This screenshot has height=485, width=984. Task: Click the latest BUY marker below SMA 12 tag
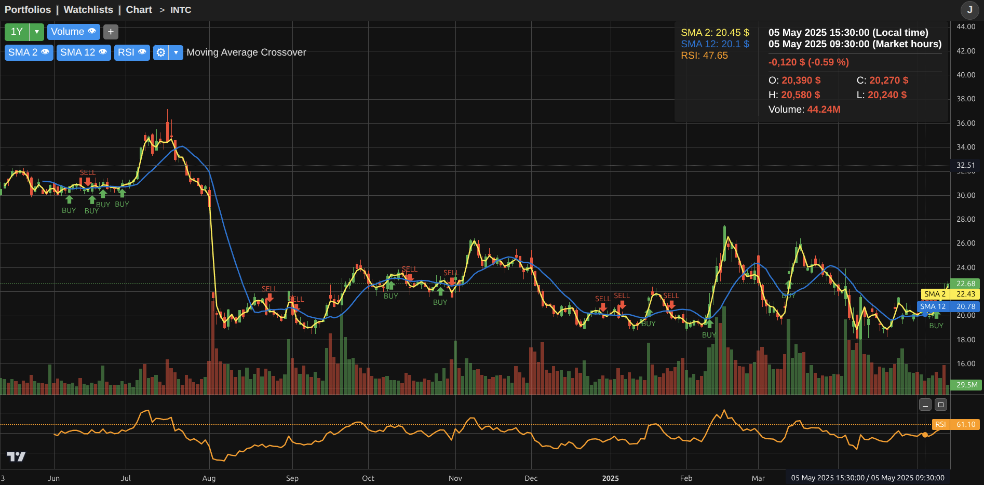click(936, 321)
